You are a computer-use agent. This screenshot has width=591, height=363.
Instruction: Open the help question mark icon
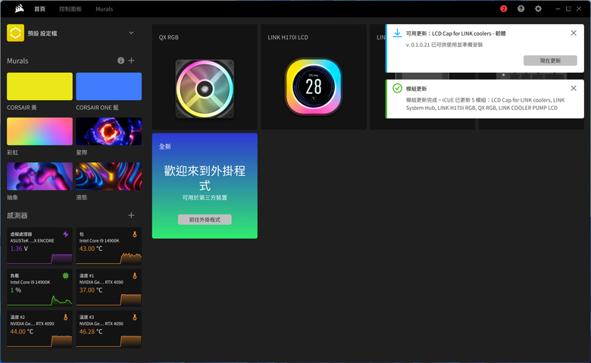pos(521,8)
